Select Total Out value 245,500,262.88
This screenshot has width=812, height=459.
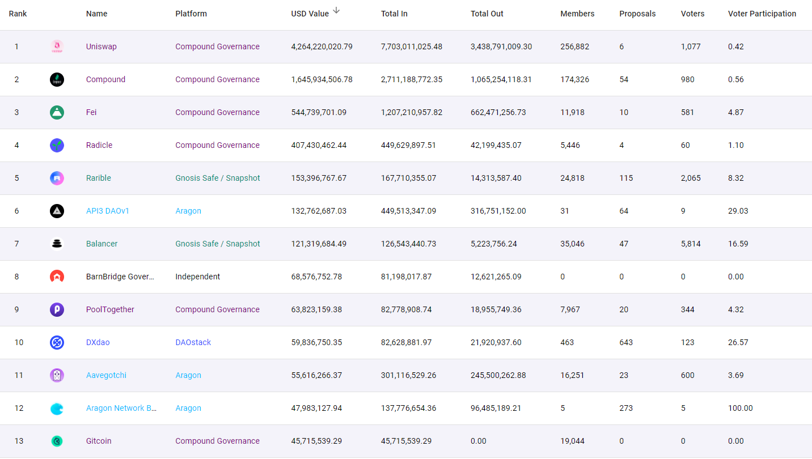498,375
